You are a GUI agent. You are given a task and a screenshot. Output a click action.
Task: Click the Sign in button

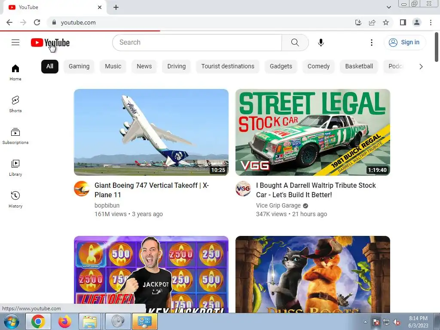pyautogui.click(x=404, y=43)
